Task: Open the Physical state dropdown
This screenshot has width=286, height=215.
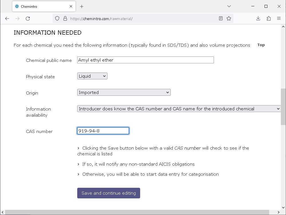Action: point(92,76)
